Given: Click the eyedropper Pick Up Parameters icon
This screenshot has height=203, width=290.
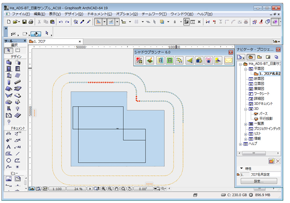Looking at the screenshot, I should (82, 22).
